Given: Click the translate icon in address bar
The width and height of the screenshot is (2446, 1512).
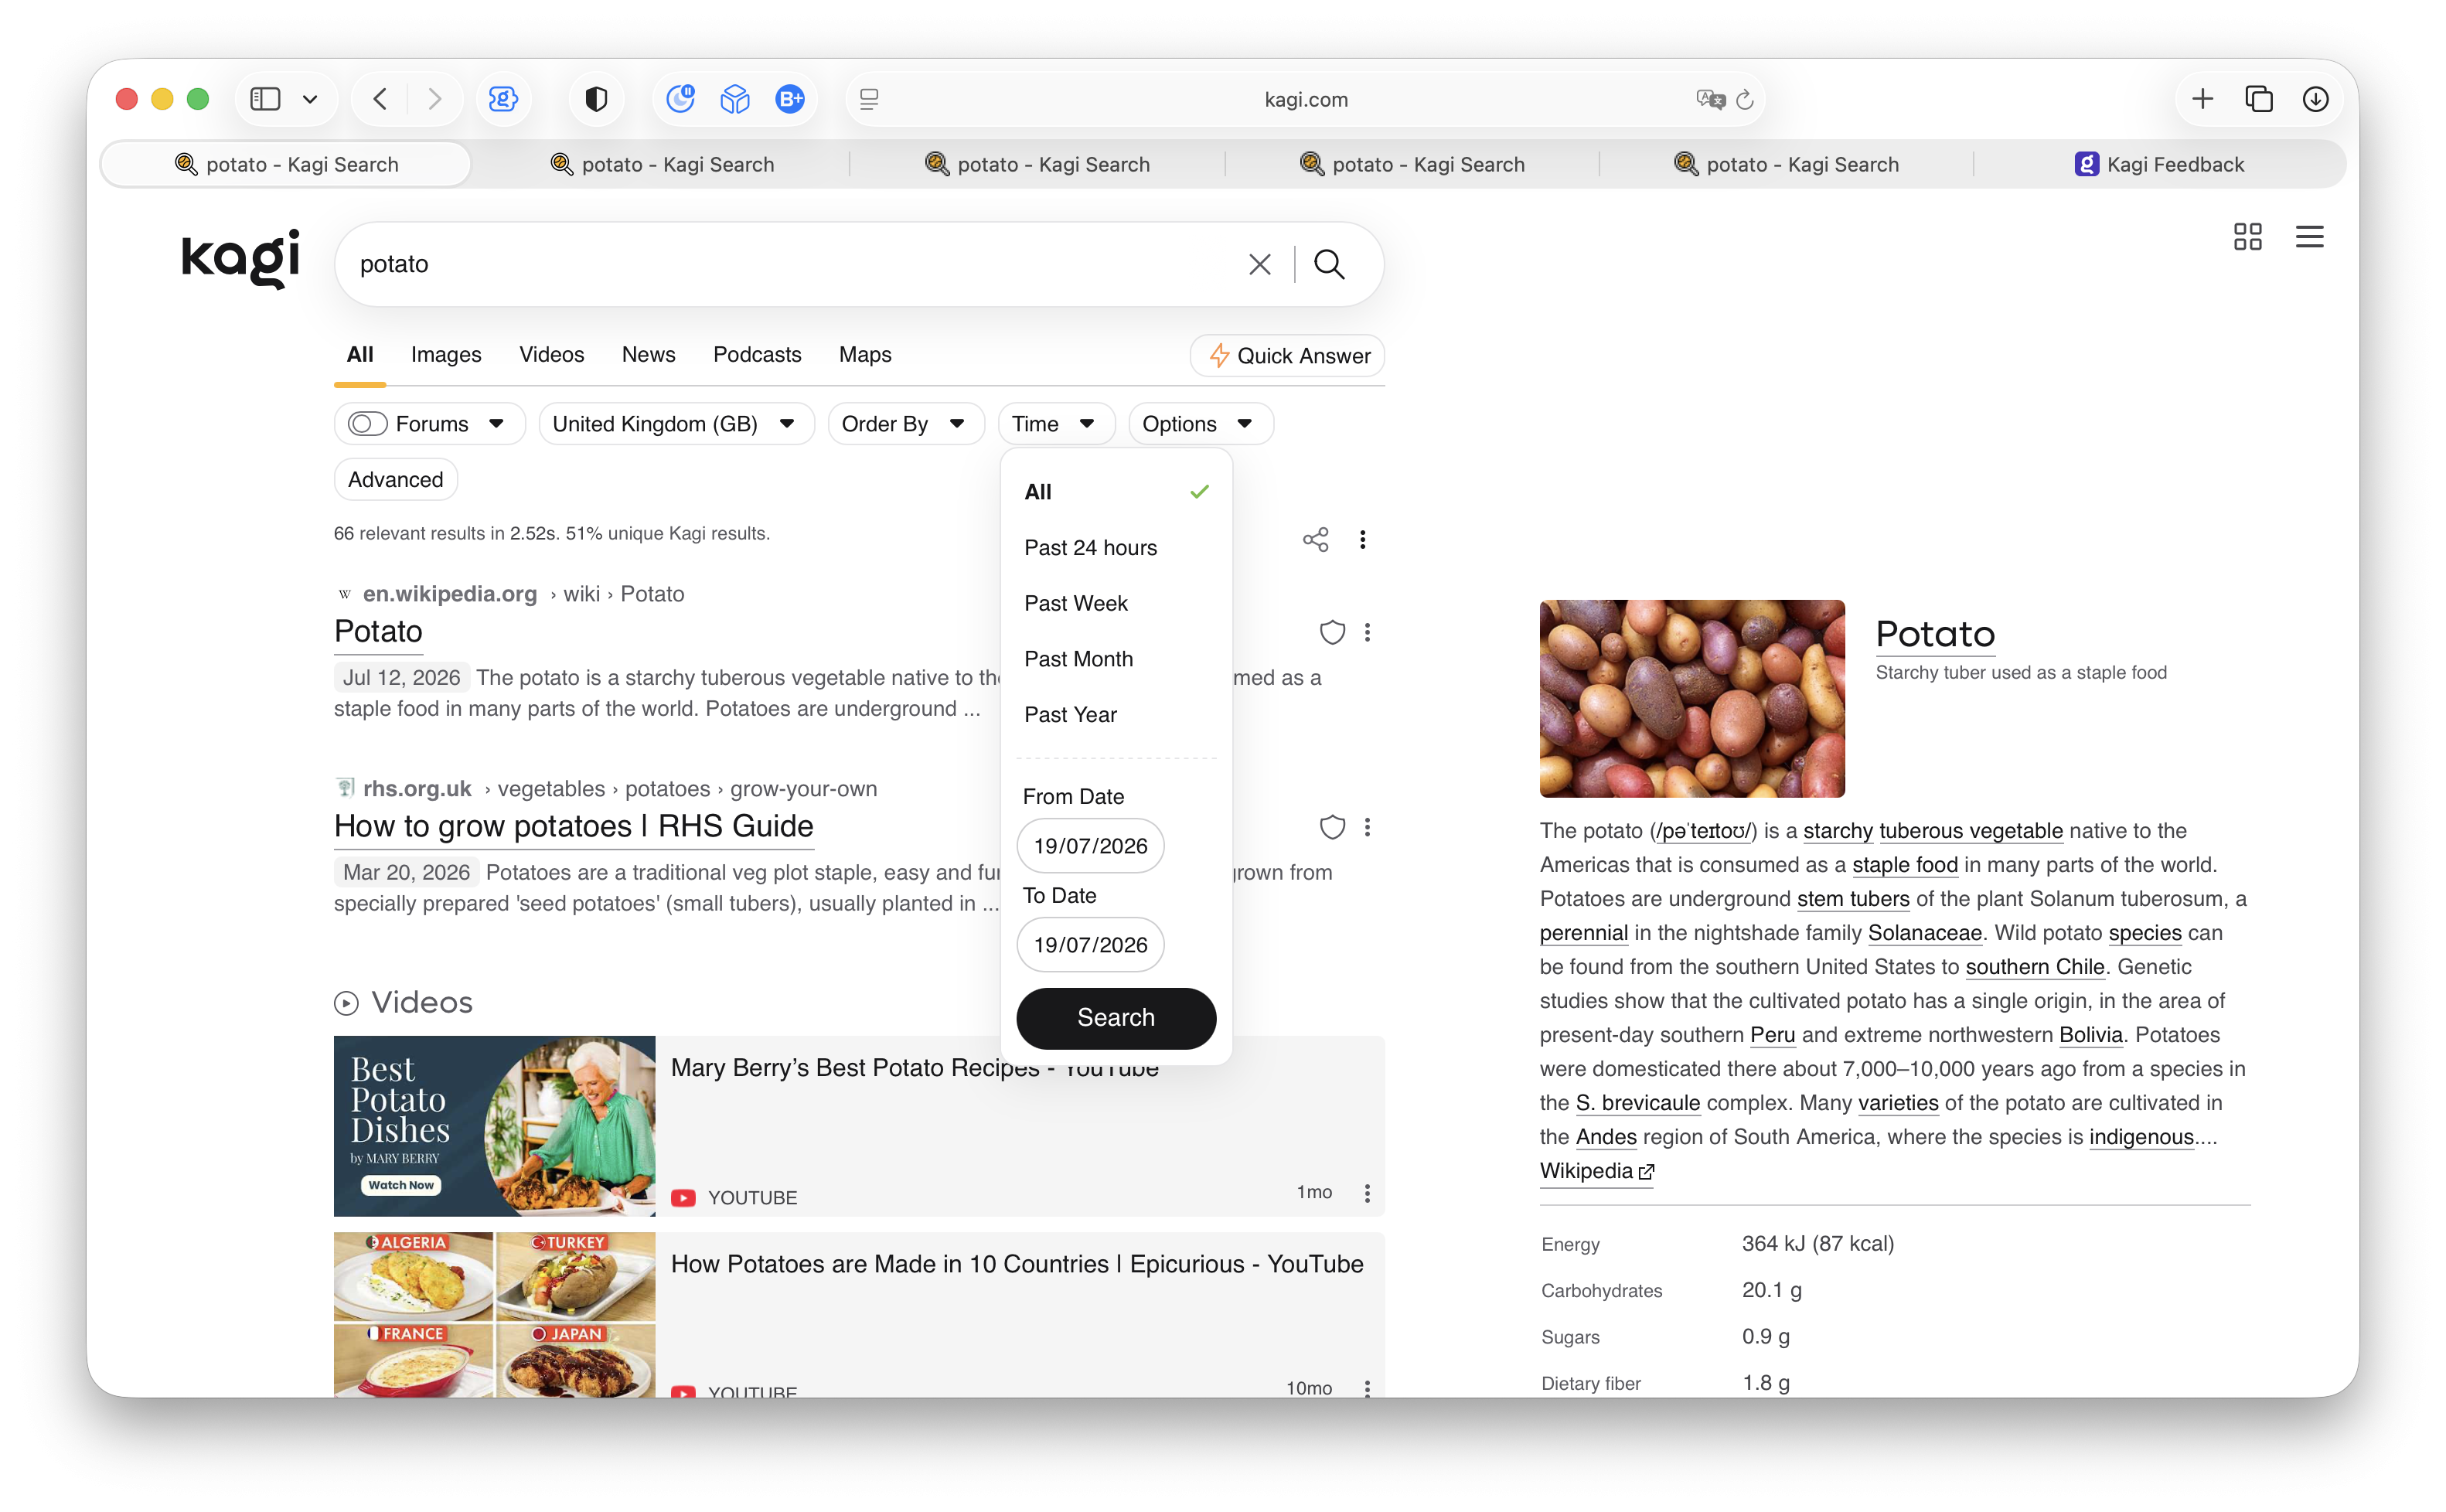Looking at the screenshot, I should 1711,99.
